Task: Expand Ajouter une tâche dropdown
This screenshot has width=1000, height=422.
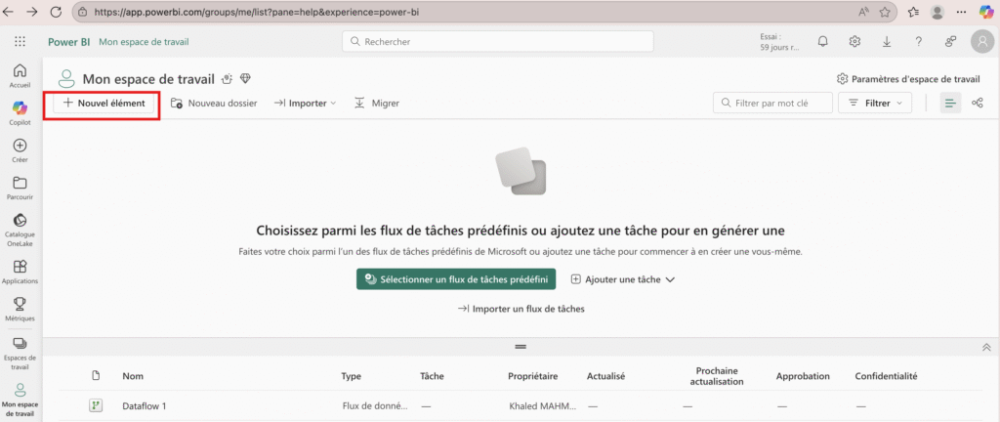Action: coord(622,279)
